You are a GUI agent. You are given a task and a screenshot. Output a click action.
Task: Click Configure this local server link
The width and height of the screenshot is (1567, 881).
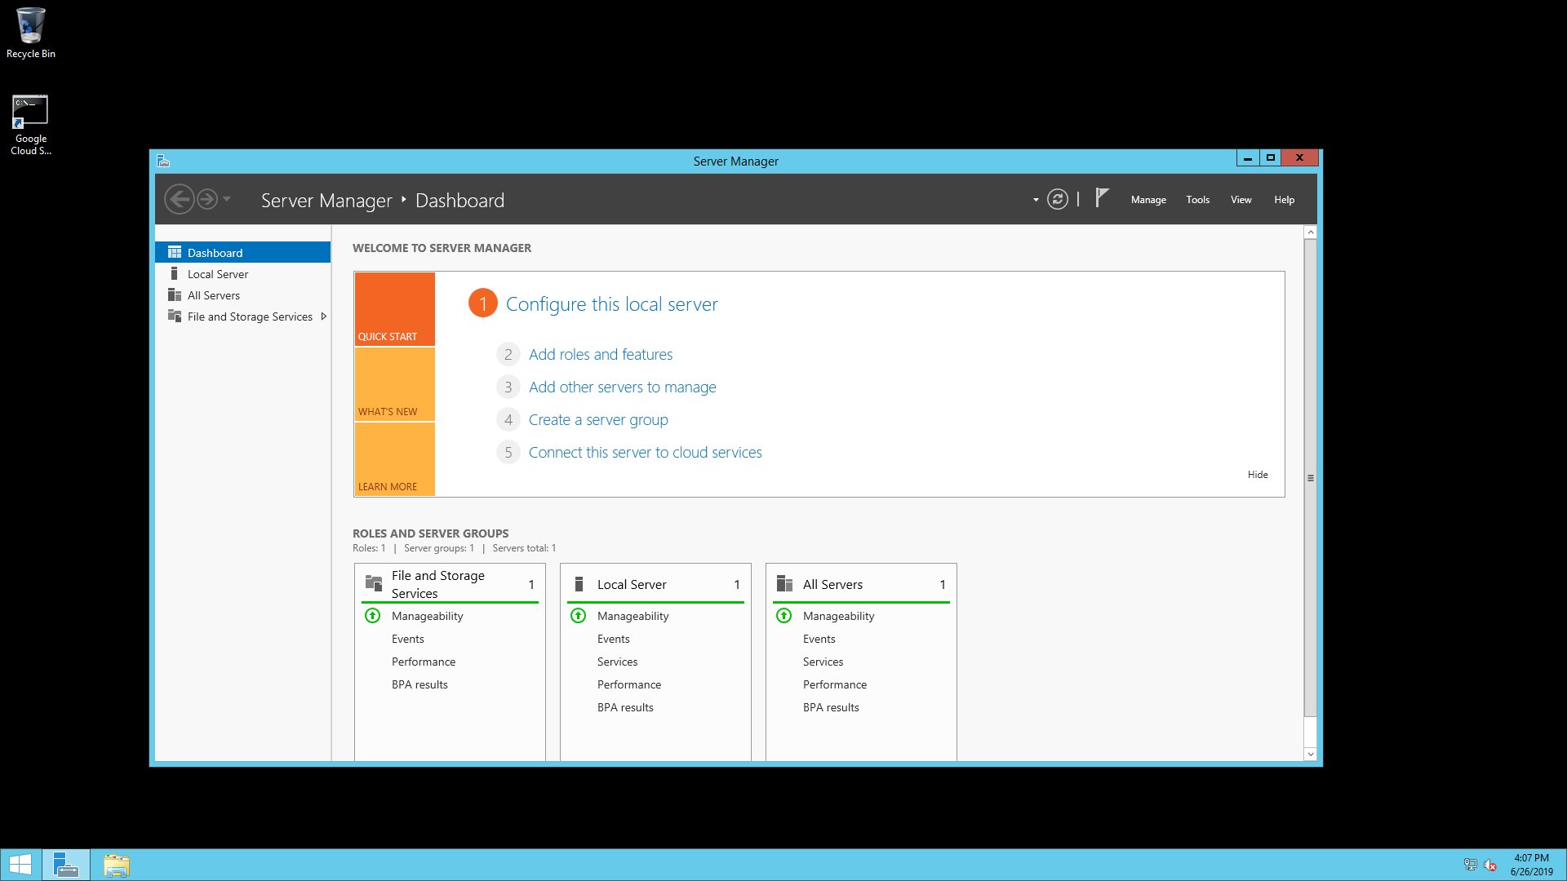click(611, 303)
